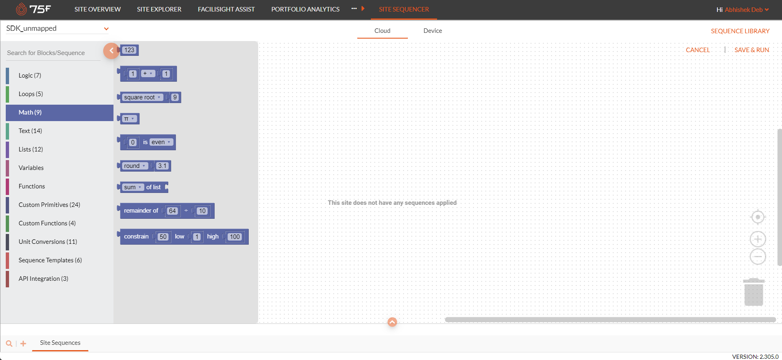This screenshot has height=360, width=782.
Task: Select API Integration (3) category
Action: click(60, 279)
